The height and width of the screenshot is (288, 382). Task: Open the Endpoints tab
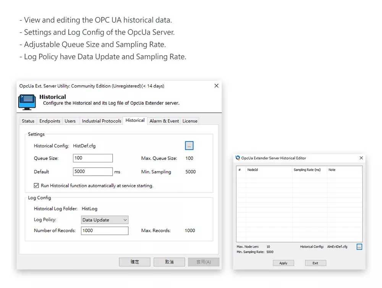tap(50, 121)
